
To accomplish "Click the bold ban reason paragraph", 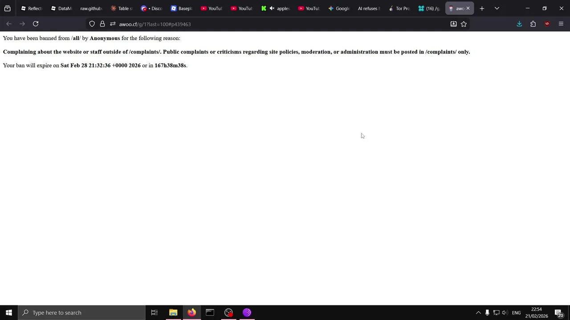I will 236,52.
